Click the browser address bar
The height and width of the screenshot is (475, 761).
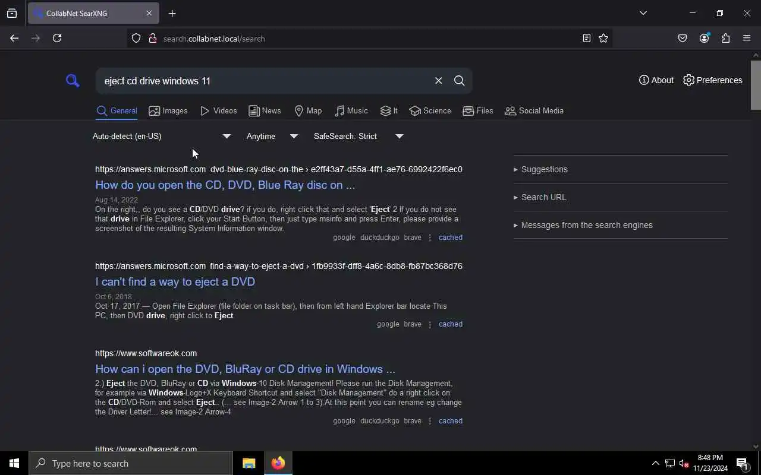pos(369,39)
